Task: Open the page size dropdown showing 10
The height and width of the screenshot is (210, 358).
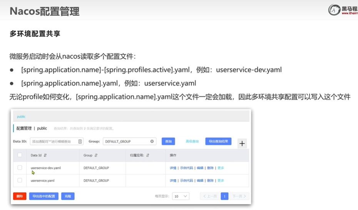Action: [x=181, y=196]
